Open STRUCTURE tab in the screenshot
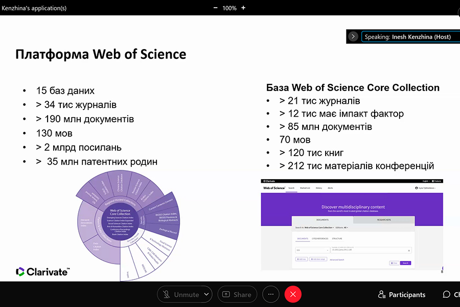Image resolution: width=460 pixels, height=307 pixels. coord(337,238)
